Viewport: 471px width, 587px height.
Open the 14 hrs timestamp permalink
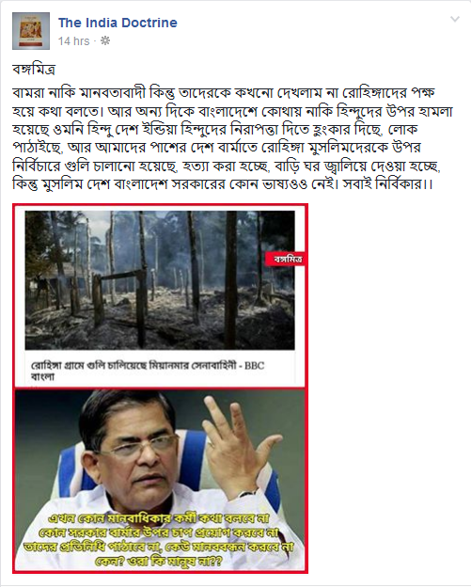(73, 40)
